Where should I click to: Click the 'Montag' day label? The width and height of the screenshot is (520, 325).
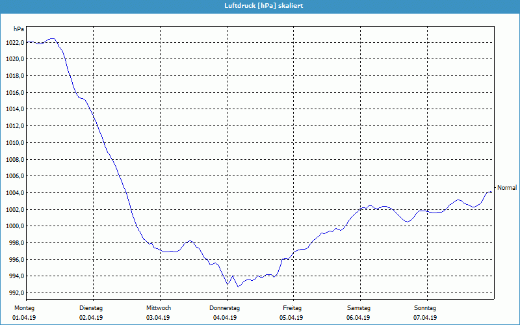coord(24,308)
